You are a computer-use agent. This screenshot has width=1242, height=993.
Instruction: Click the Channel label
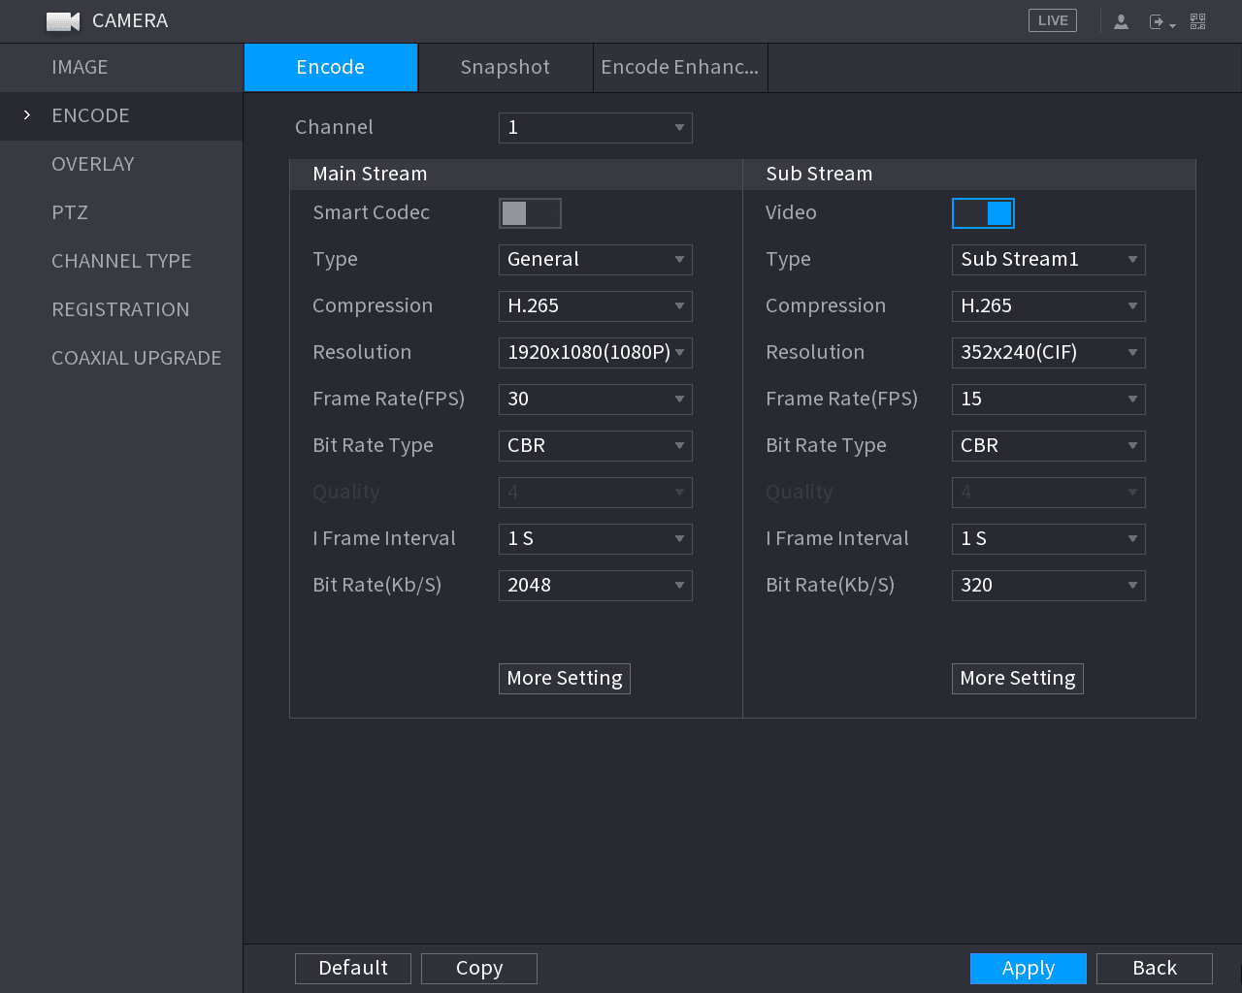click(x=334, y=128)
